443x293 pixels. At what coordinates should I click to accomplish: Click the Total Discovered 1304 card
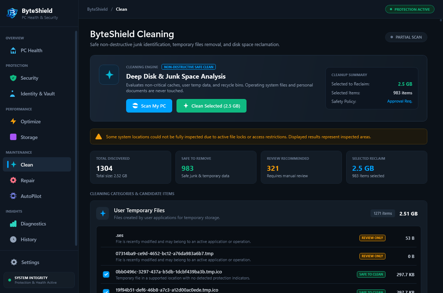click(x=130, y=167)
